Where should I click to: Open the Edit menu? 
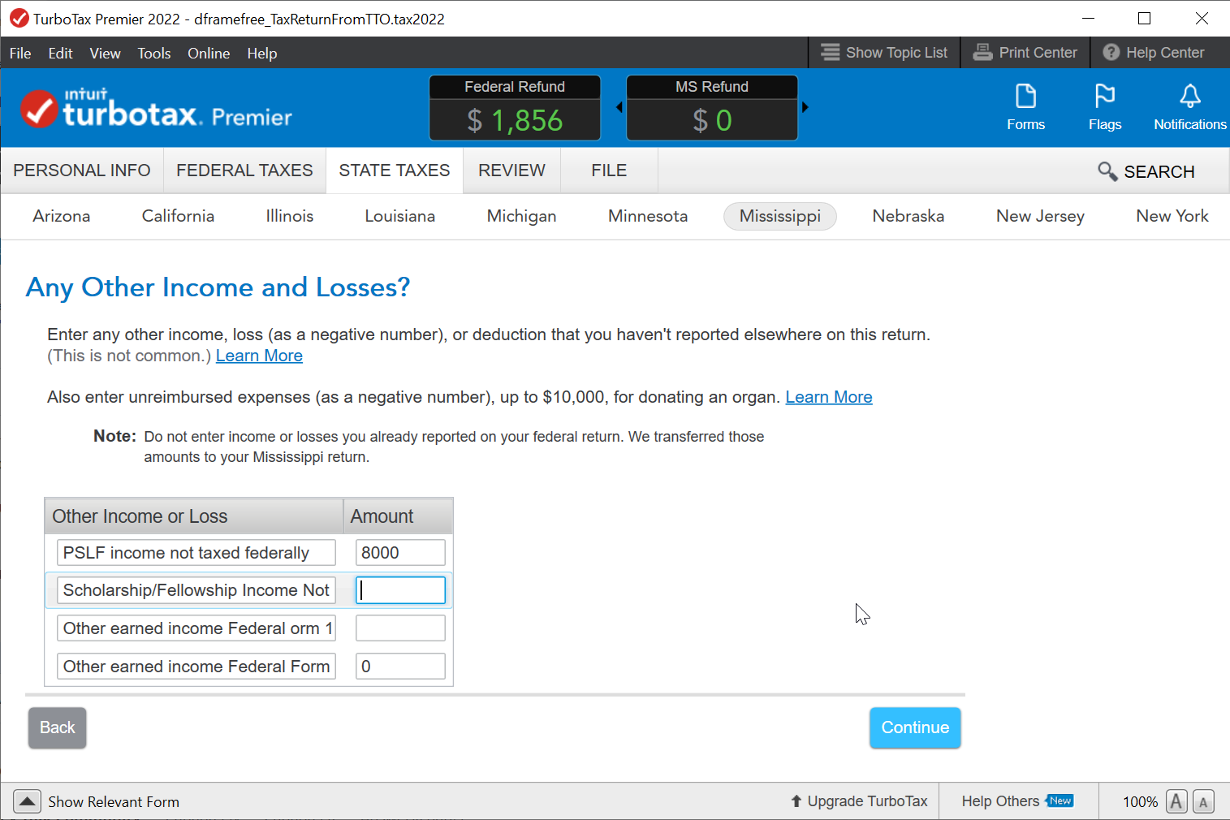pos(60,54)
